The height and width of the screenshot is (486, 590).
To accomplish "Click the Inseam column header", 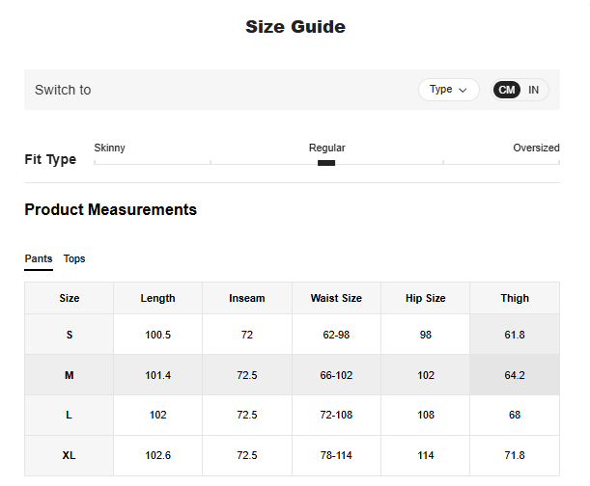I will coord(246,298).
